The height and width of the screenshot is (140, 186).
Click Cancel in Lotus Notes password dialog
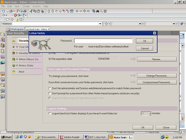pos(145,48)
